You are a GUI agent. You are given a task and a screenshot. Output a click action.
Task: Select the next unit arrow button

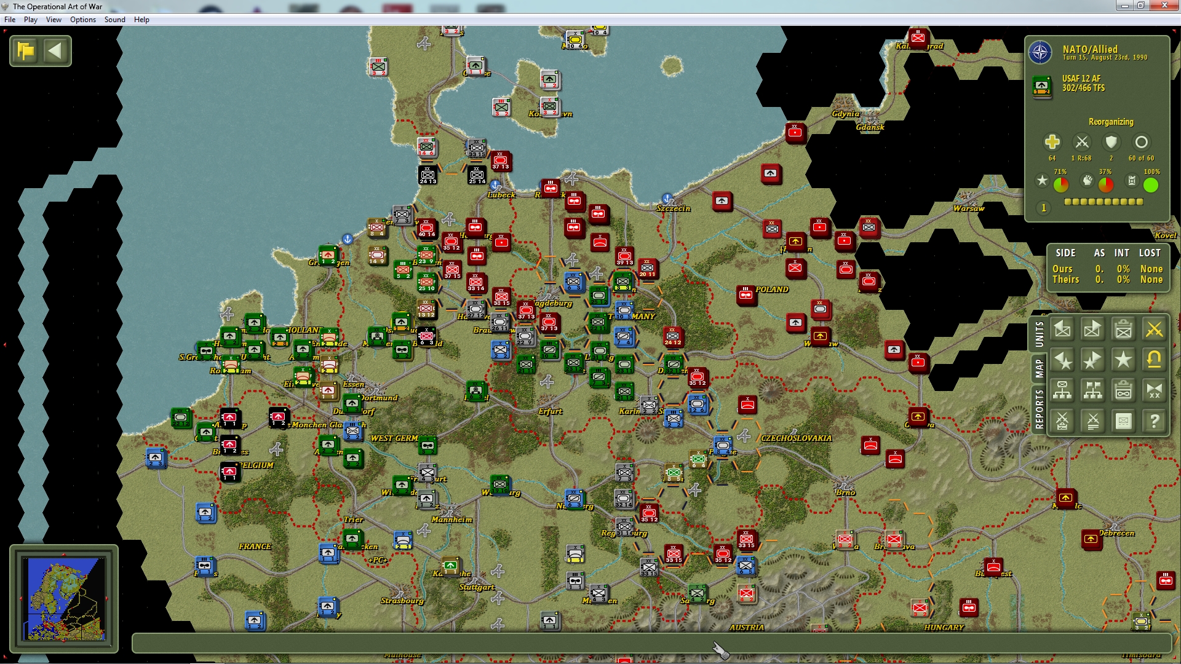pyautogui.click(x=1092, y=330)
